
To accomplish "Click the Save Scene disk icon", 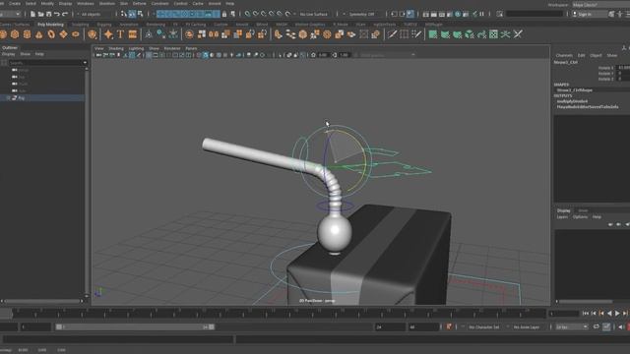I will 48,14.
